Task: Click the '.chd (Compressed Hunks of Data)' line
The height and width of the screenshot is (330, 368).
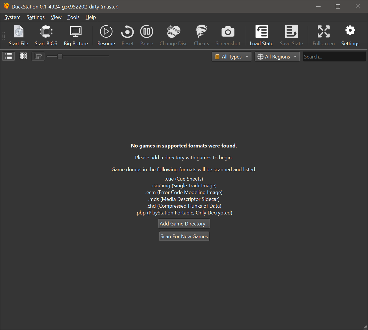Action: tap(184, 206)
